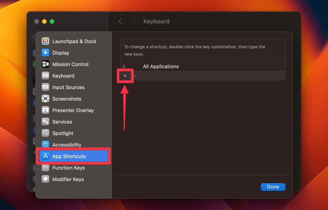The image size is (328, 210).
Task: Select the Spotlight magnifier icon
Action: point(45,133)
